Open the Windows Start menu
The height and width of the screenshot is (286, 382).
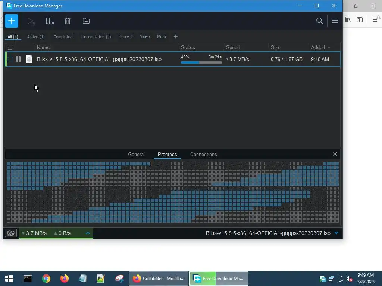pos(9,279)
